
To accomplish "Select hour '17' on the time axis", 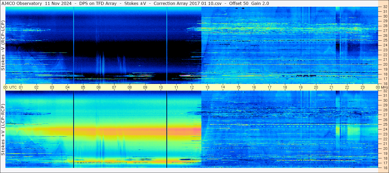I will coord(269,87).
